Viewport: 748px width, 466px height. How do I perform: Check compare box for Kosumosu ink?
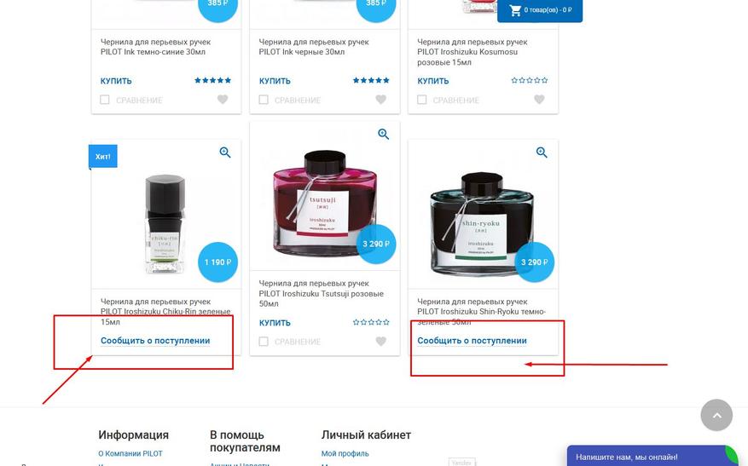pos(421,100)
